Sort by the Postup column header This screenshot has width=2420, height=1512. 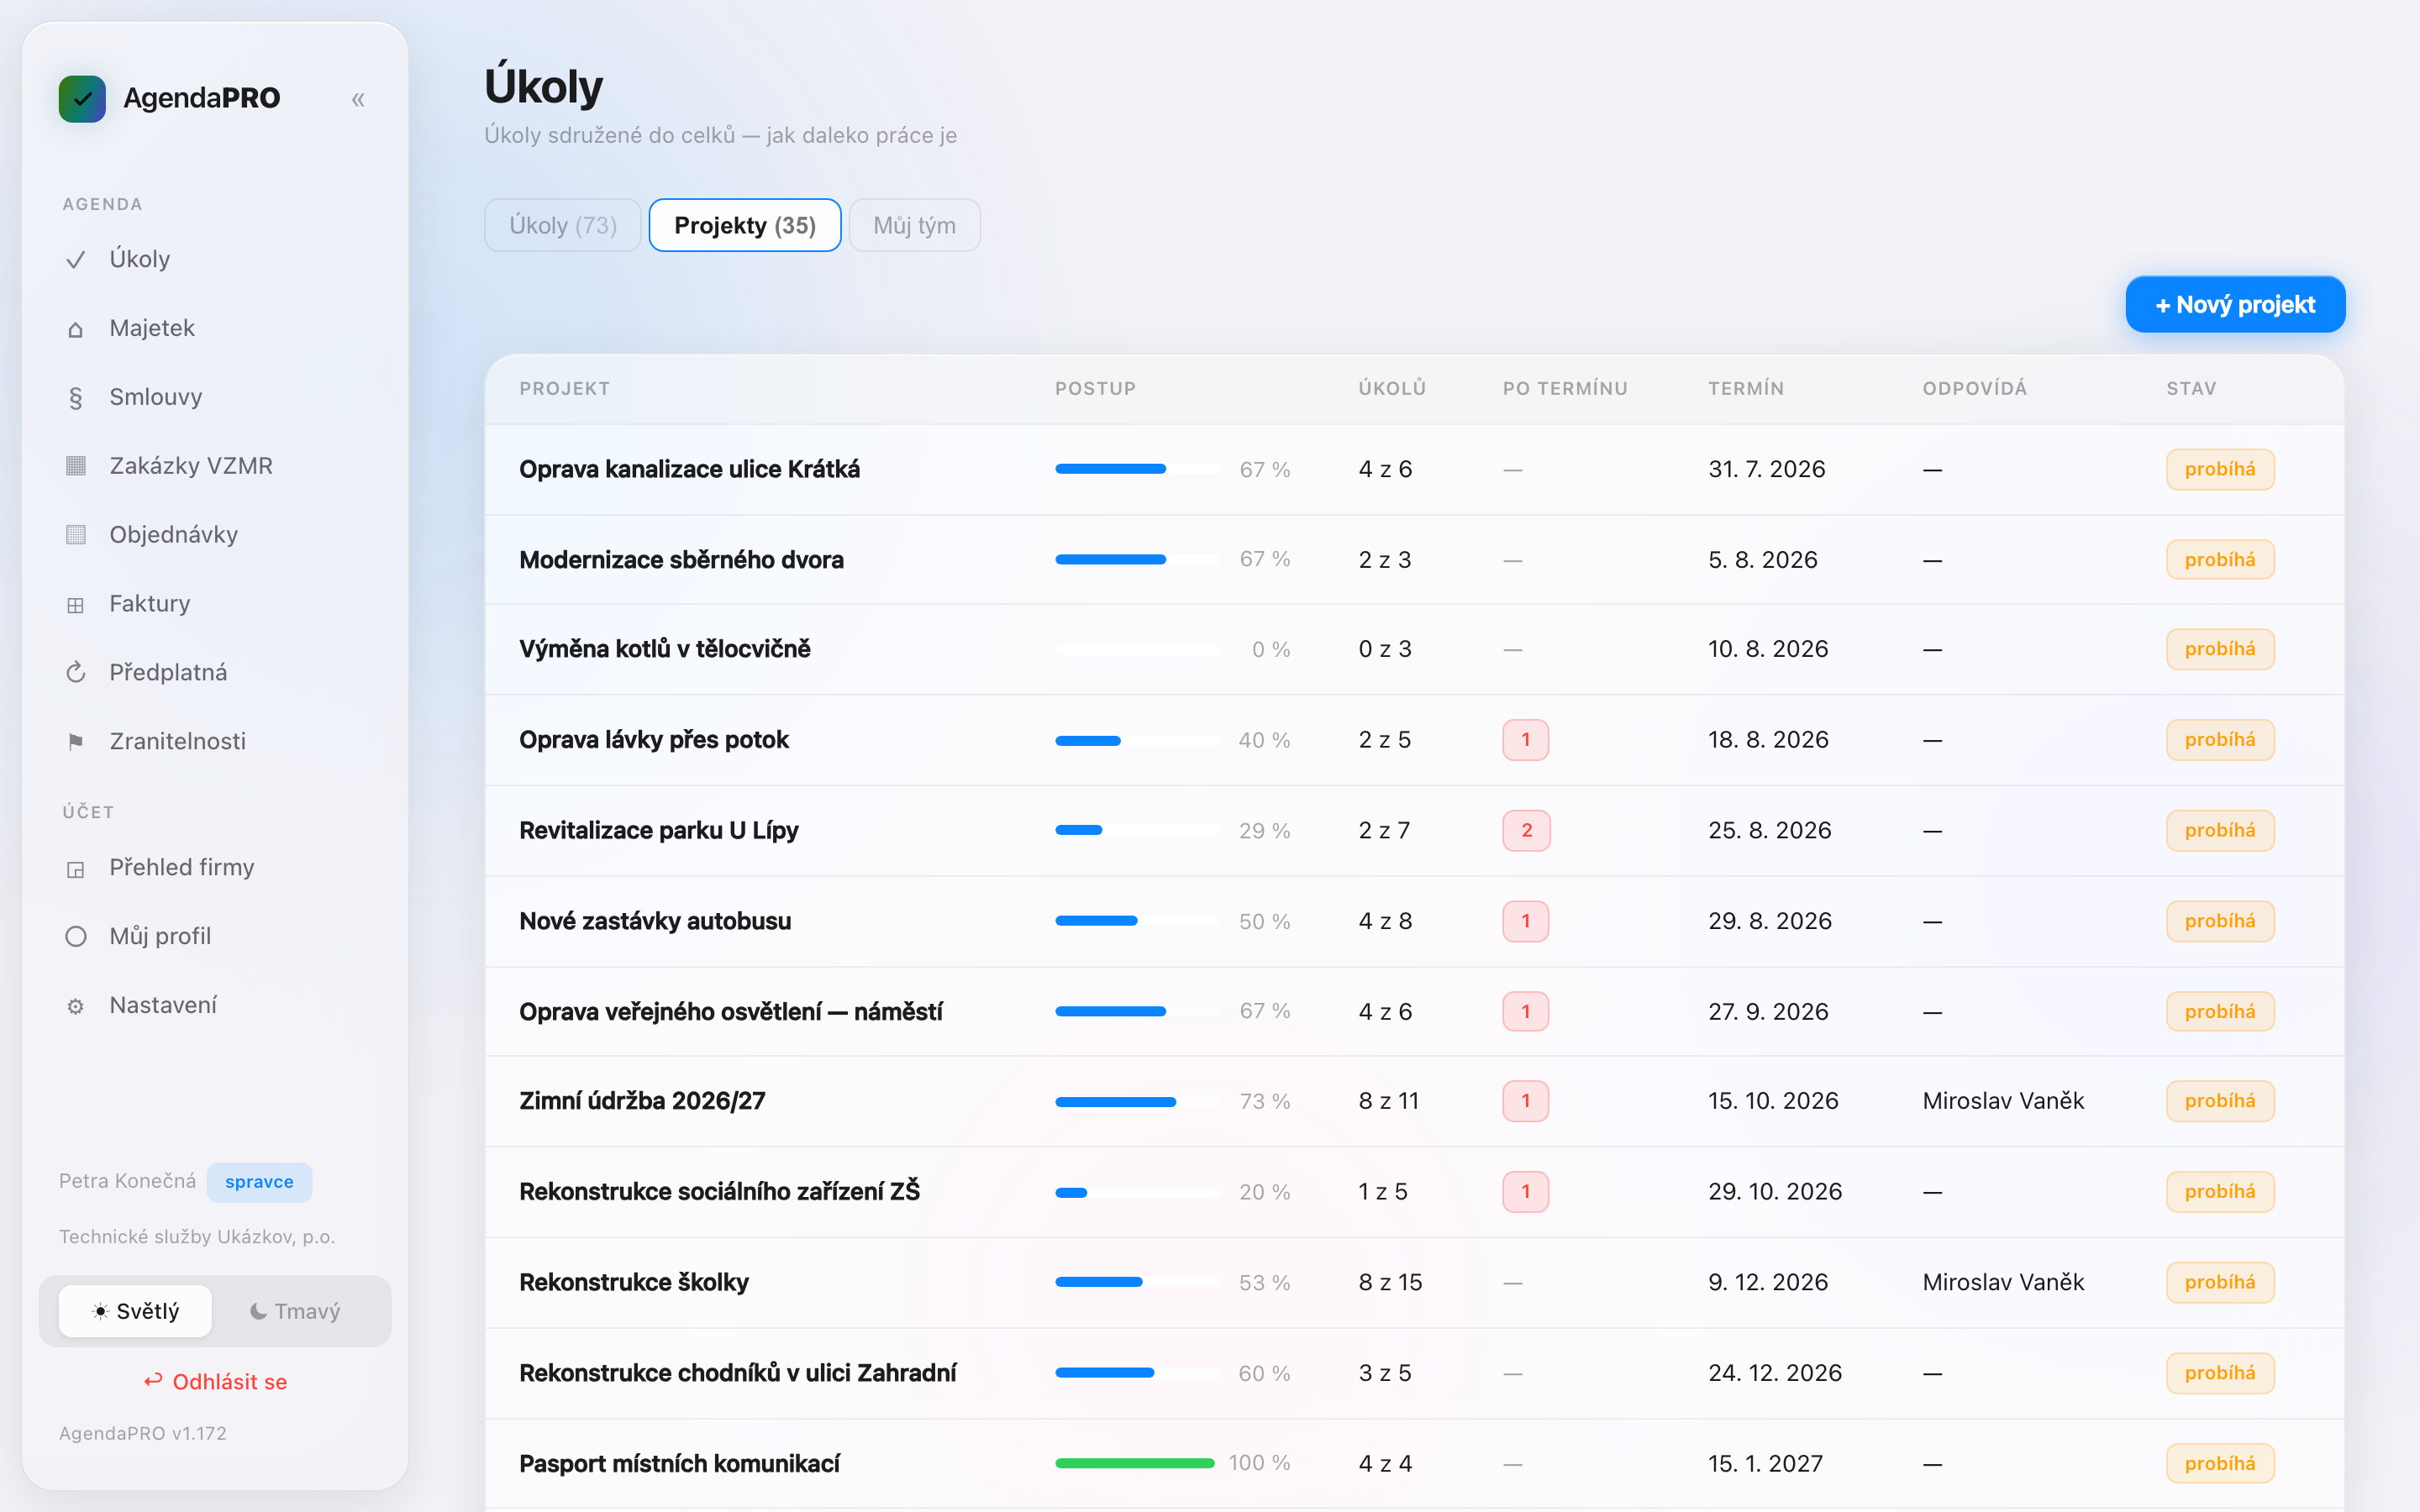tap(1095, 388)
